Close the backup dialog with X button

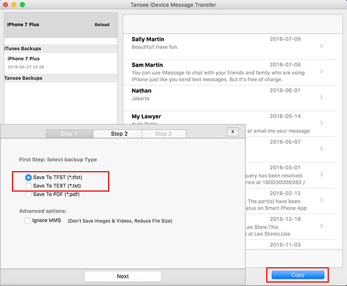click(x=232, y=131)
